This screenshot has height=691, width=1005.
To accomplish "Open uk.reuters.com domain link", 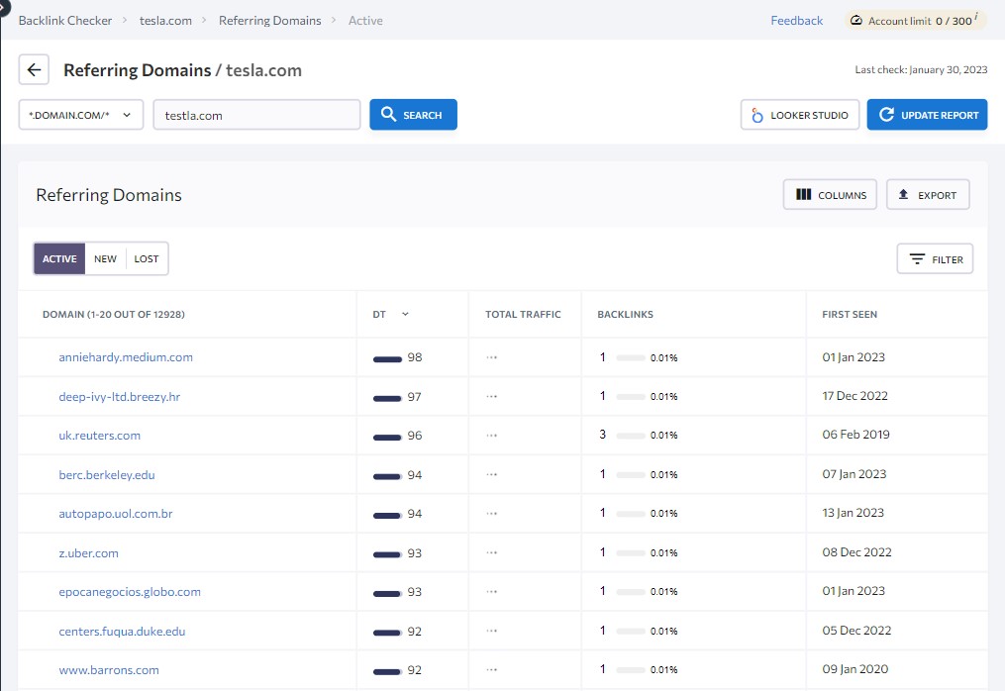I will [x=99, y=436].
